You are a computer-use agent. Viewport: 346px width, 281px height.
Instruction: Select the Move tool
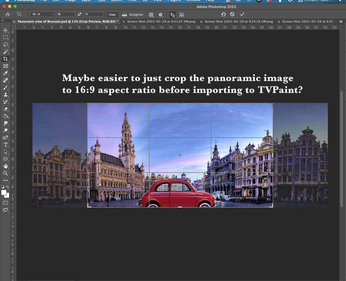(x=6, y=30)
